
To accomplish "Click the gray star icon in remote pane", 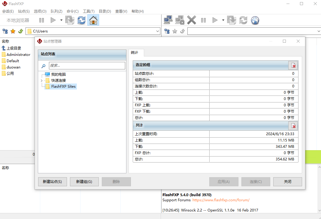I will tap(175, 31).
